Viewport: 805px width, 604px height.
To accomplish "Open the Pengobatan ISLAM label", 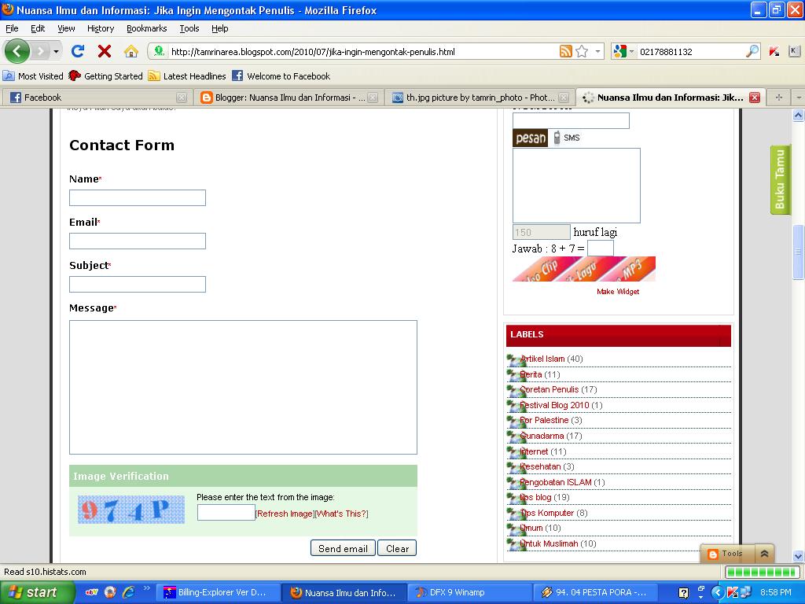I will tap(556, 482).
